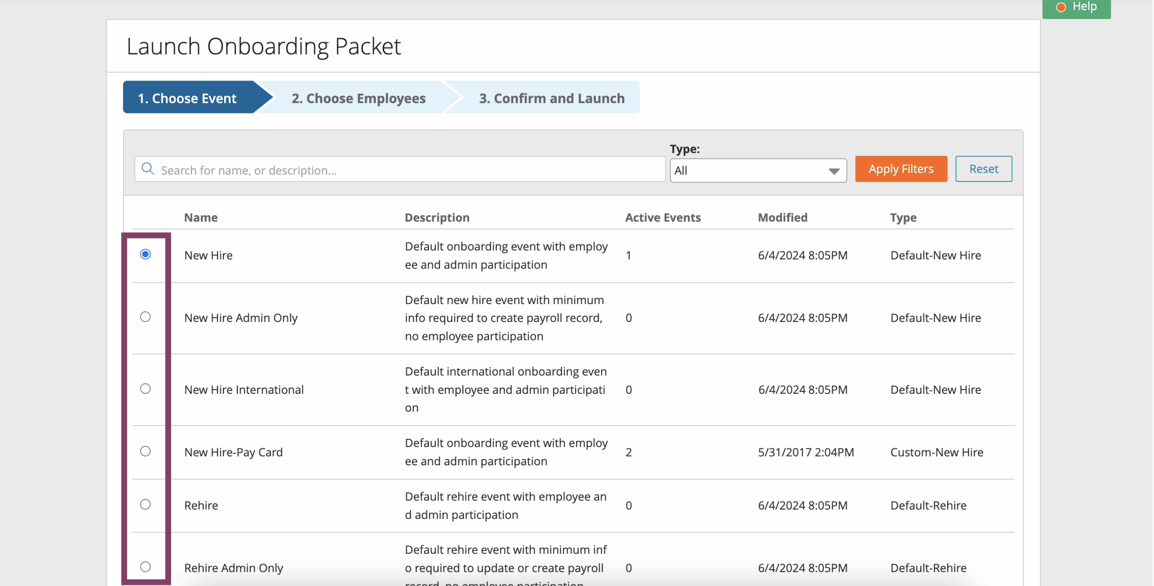This screenshot has height=586, width=1154.
Task: Go to step 2. Choose Employees
Action: pyautogui.click(x=358, y=97)
